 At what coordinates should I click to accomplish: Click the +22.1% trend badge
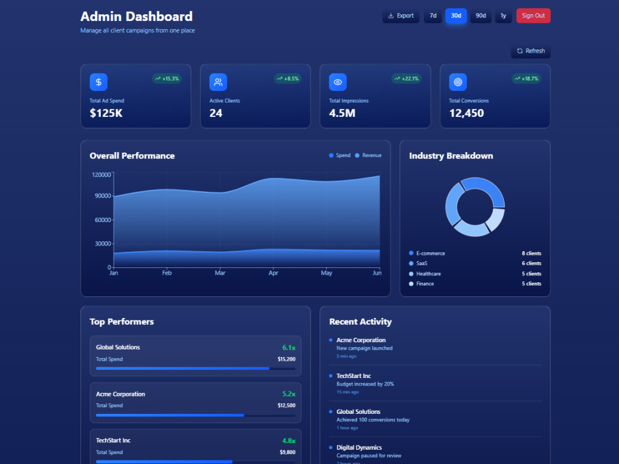click(406, 79)
